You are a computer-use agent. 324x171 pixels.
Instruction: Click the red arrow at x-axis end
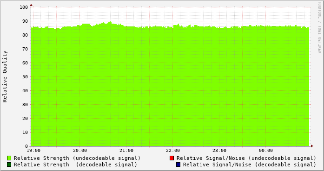tap(312, 146)
